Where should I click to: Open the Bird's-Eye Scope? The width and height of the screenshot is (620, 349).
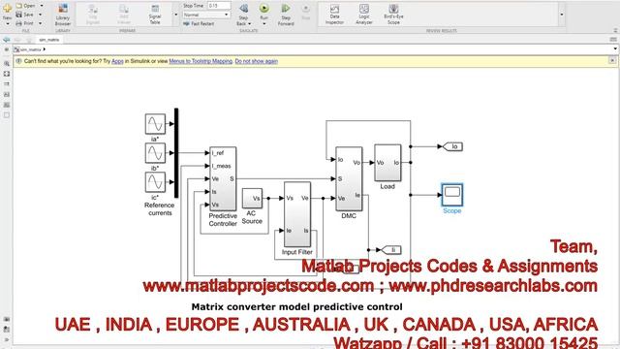393,15
